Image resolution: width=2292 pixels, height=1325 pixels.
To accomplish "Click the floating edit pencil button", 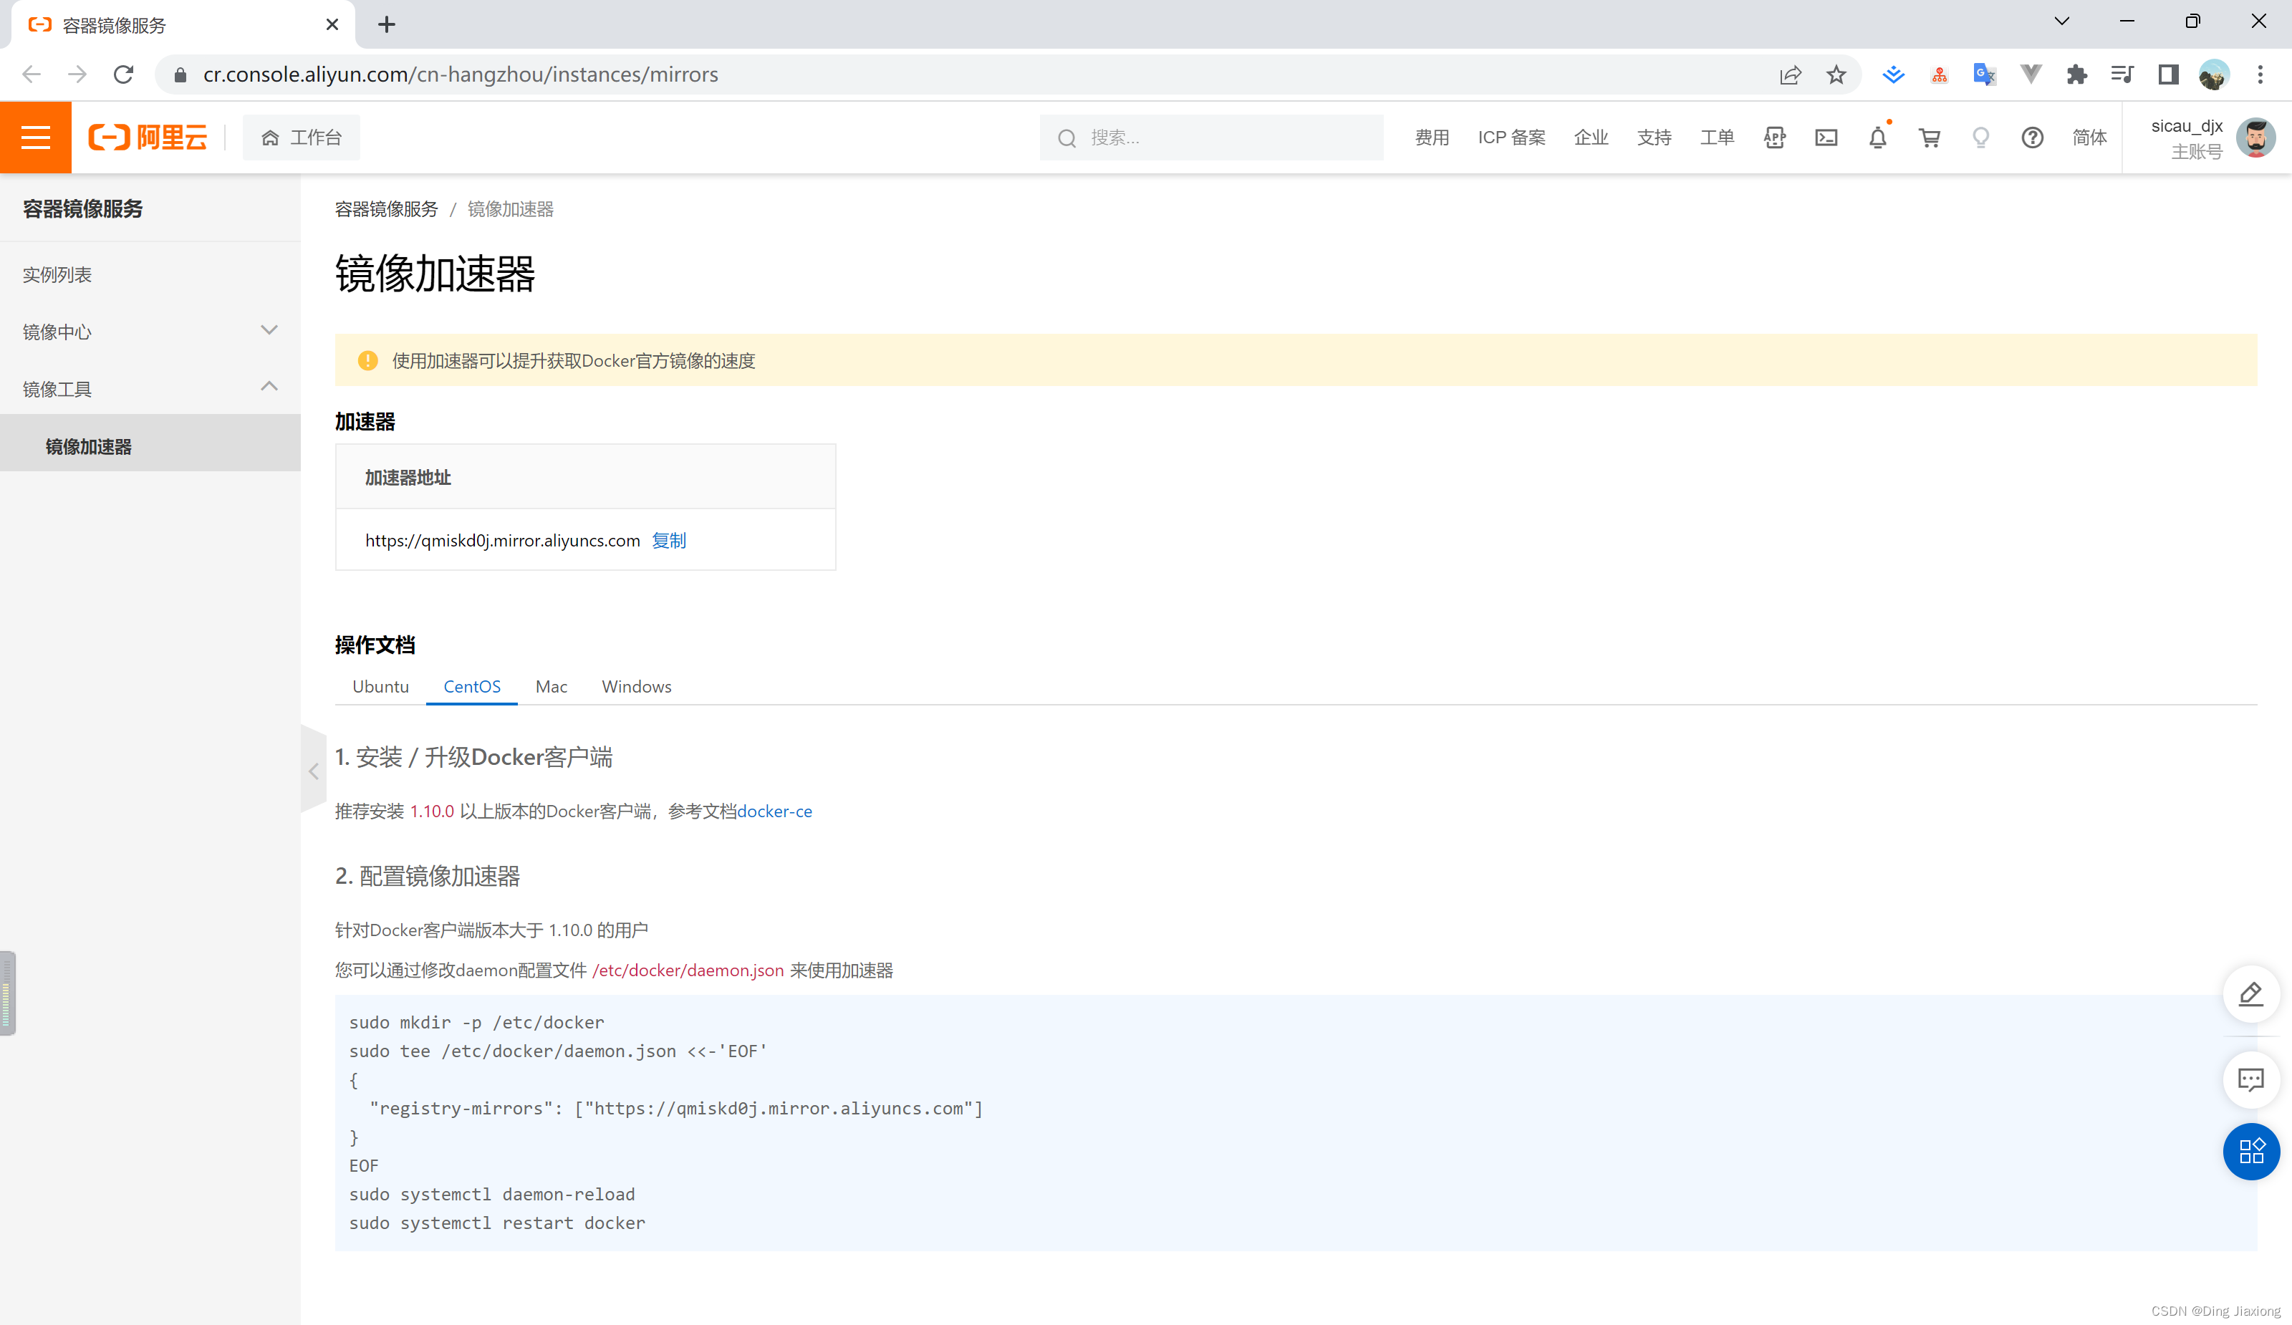I will pyautogui.click(x=2250, y=994).
